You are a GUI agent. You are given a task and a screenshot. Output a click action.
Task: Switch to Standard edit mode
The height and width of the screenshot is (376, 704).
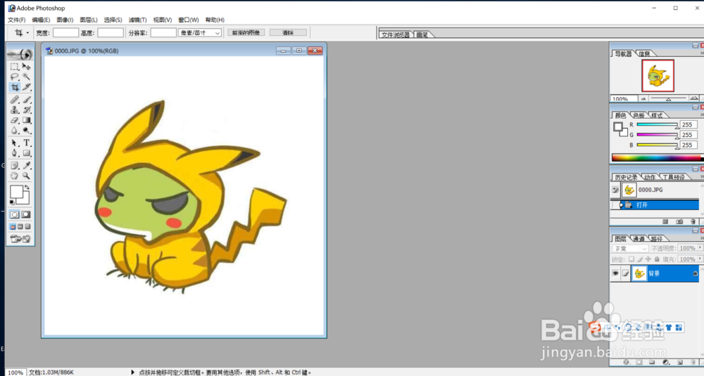pyautogui.click(x=14, y=214)
